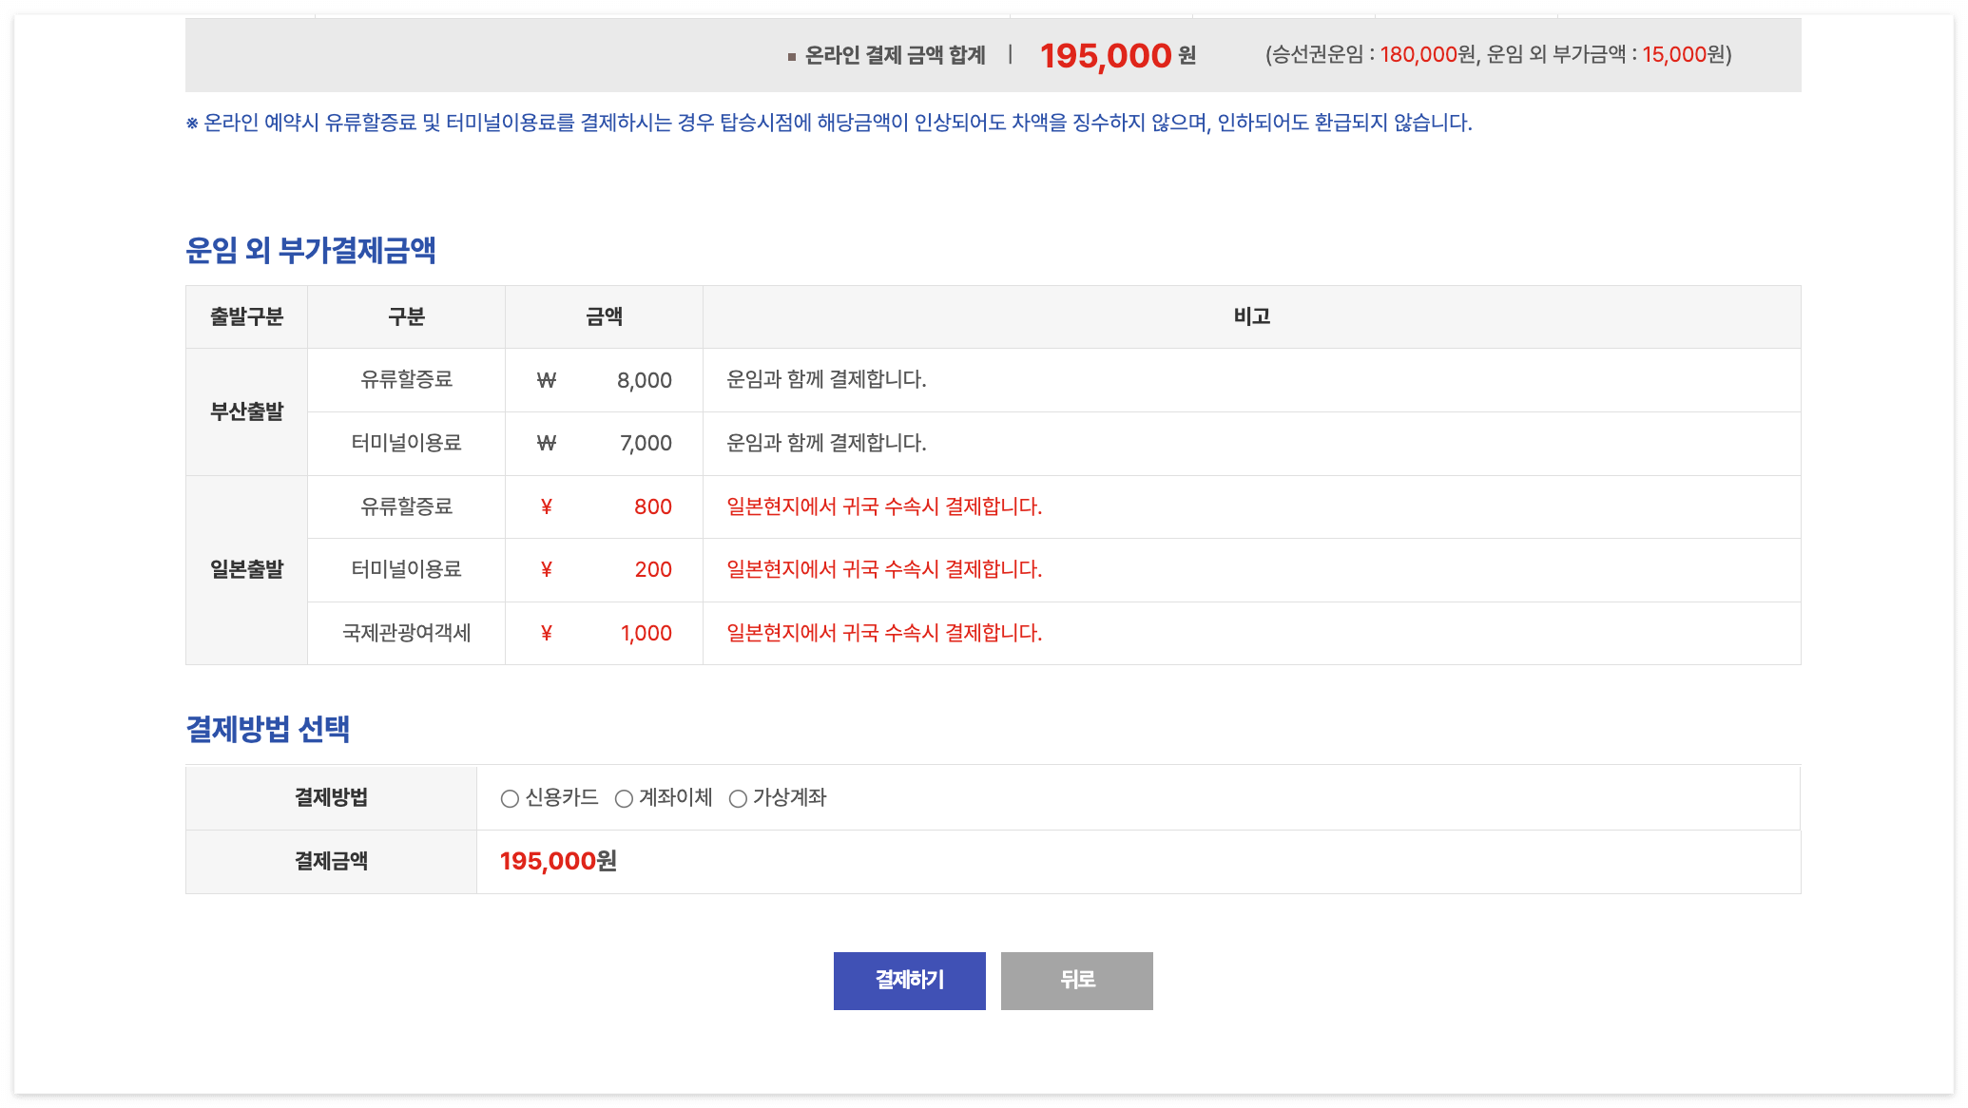1968x1108 pixels.
Task: Click the 결제하기 payment button
Action: (909, 980)
